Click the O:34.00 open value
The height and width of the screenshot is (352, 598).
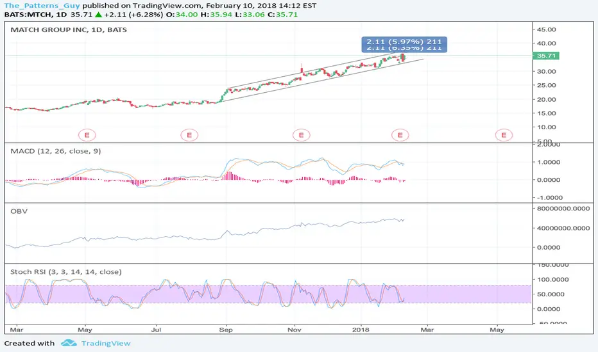[182, 15]
